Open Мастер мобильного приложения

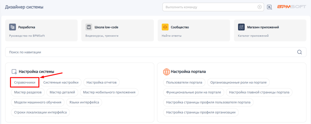[109, 92]
